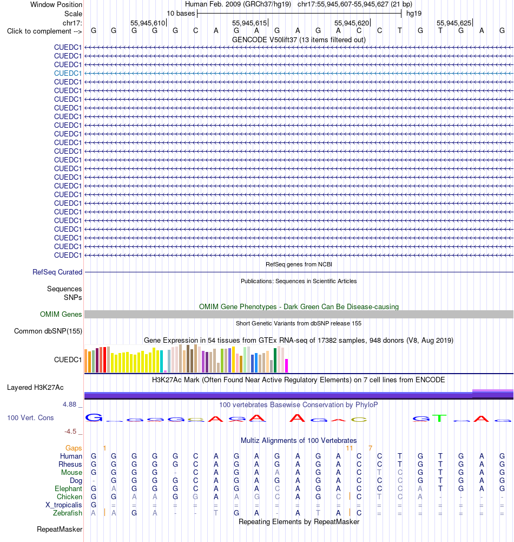Open the RefSeq Curated track label
Screen dimensions: 514x542
pos(57,272)
